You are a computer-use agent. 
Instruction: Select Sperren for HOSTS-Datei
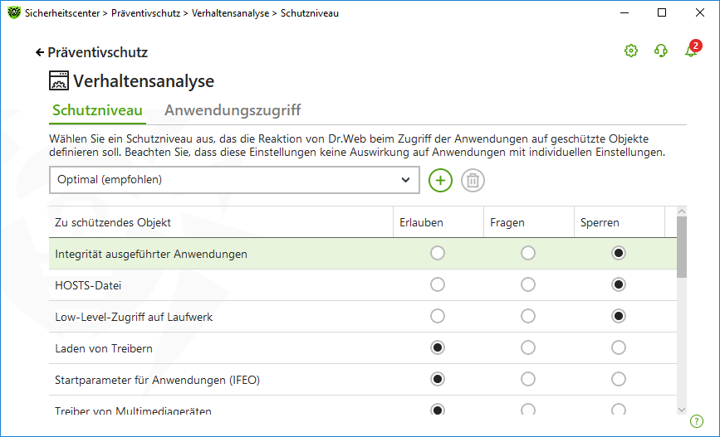click(619, 284)
